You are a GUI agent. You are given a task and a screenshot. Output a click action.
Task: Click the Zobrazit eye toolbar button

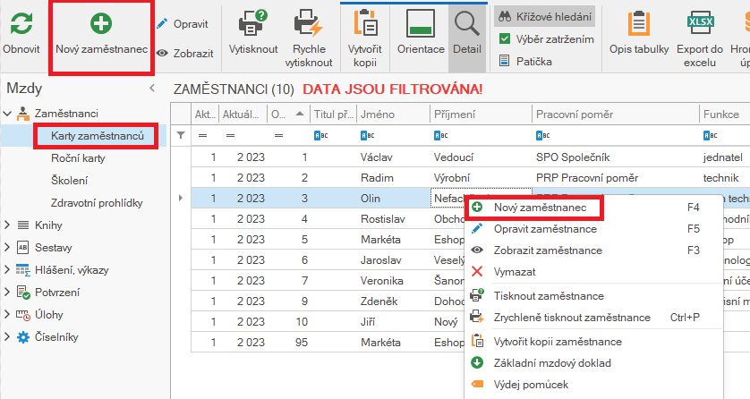(x=185, y=53)
